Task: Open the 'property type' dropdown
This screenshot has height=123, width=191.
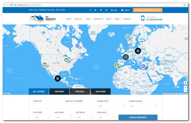Action: [143, 106]
